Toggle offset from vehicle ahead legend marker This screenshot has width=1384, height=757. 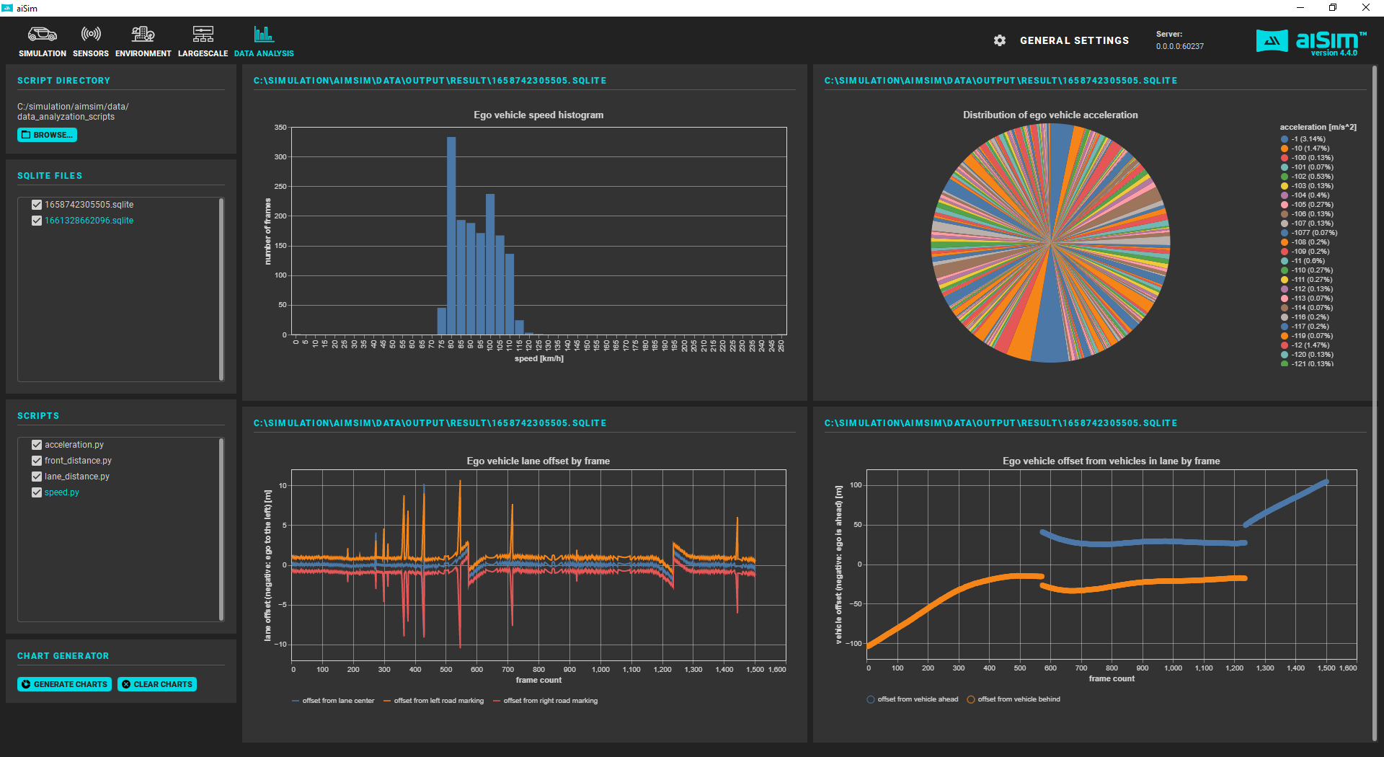tap(871, 699)
